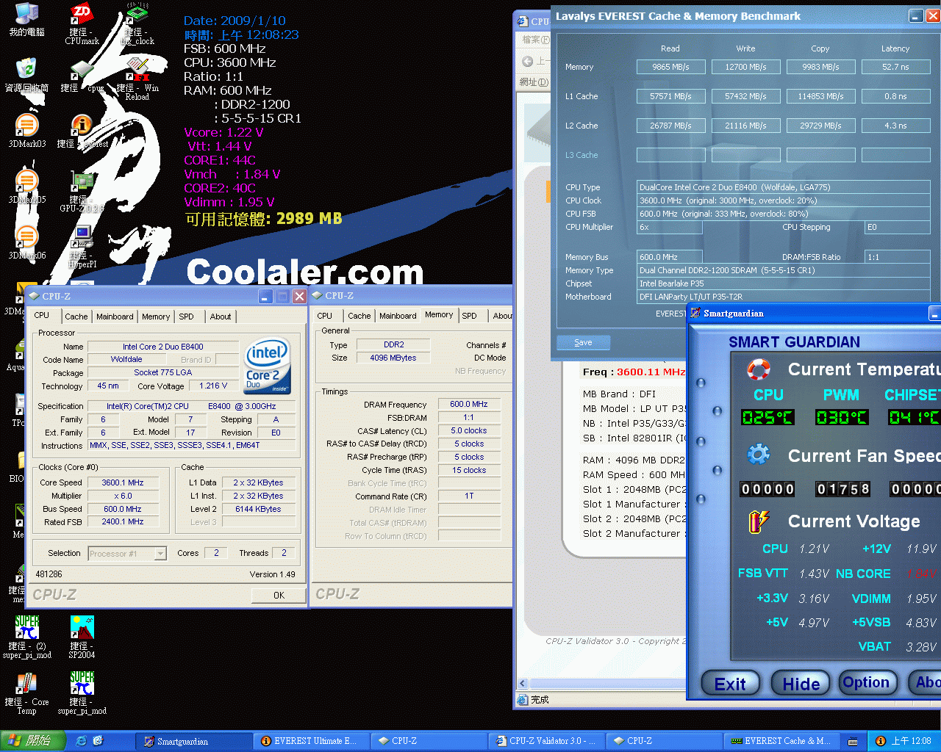Click Option in Smart Guardian

866,683
